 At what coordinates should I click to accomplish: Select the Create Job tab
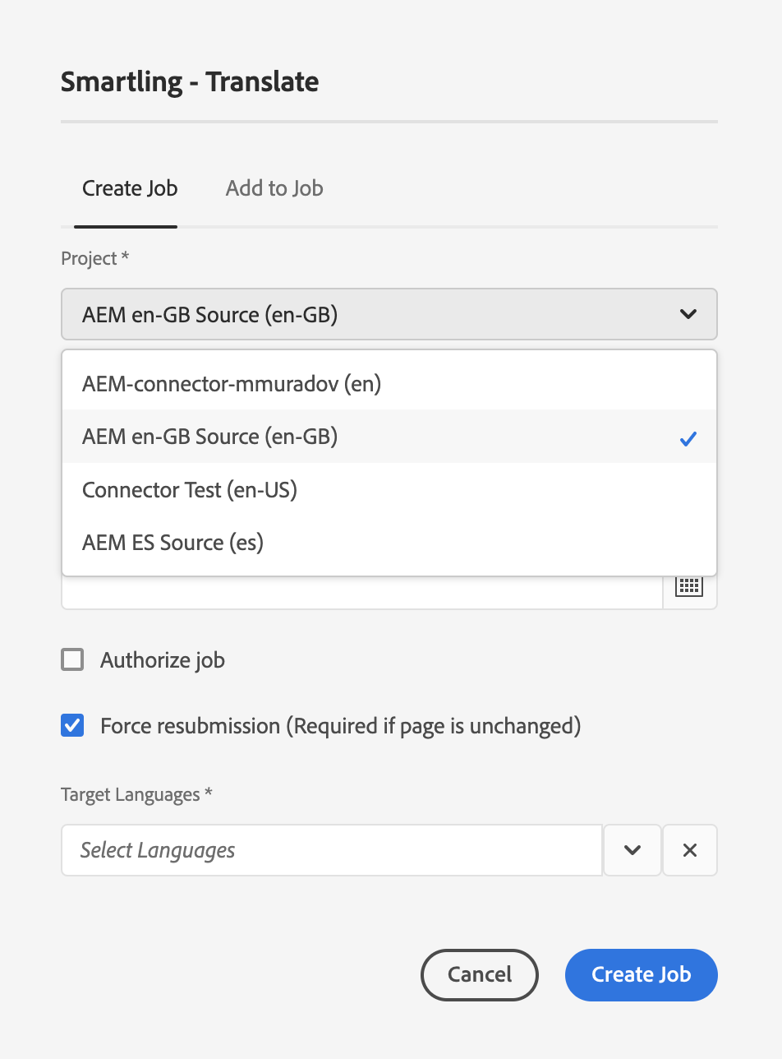click(130, 188)
